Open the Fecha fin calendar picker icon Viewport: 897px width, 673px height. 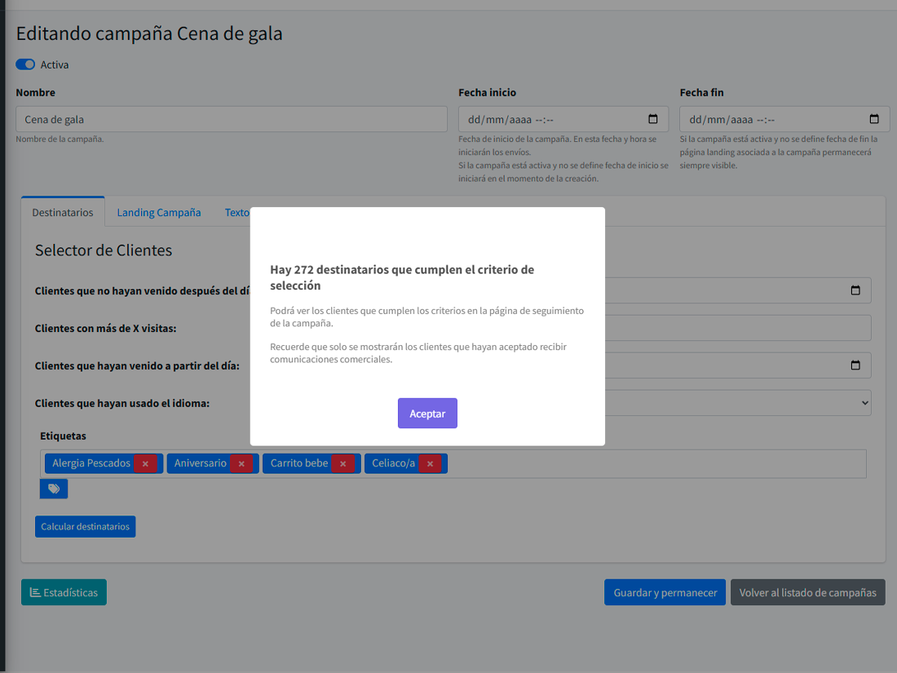874,119
